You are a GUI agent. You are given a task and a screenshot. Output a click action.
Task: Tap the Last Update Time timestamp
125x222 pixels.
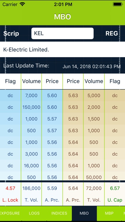pyautogui.click(x=92, y=66)
